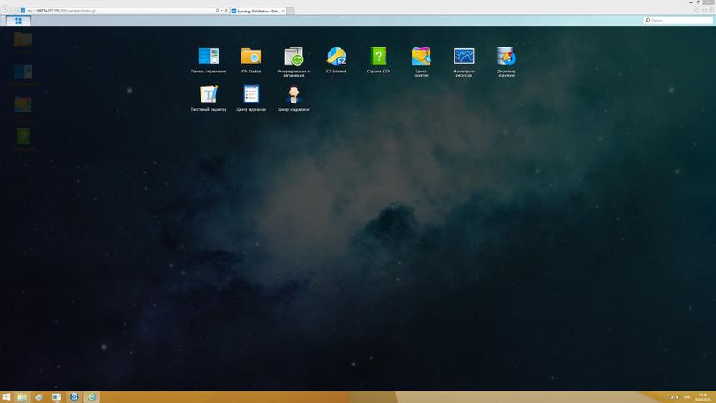Image resolution: width=716 pixels, height=403 pixels.
Task: Open Текстовый редактор (Text Editor)
Action: (x=208, y=95)
